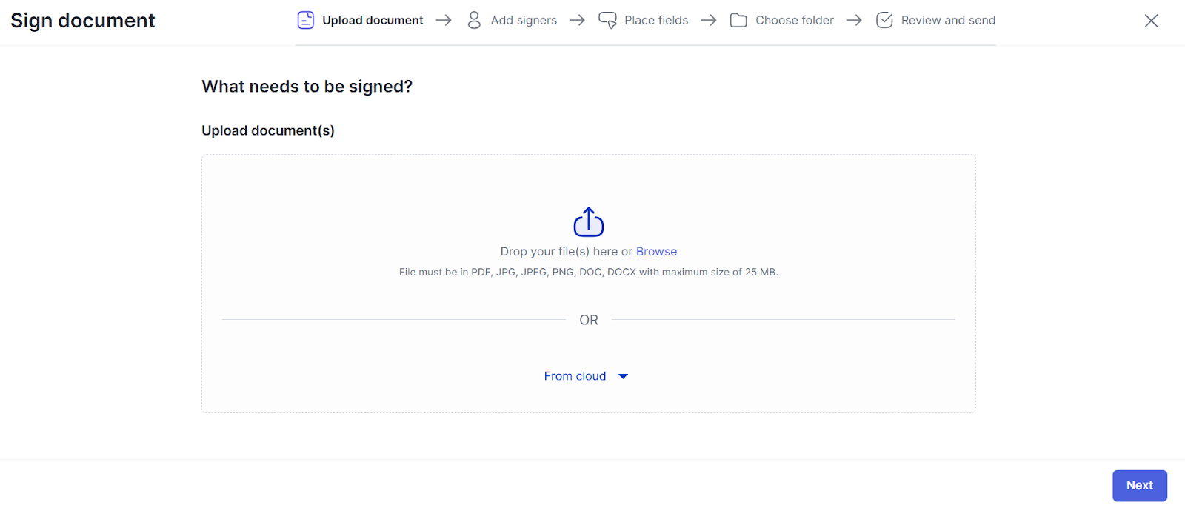Click the arrow after Choose folder step

click(854, 20)
